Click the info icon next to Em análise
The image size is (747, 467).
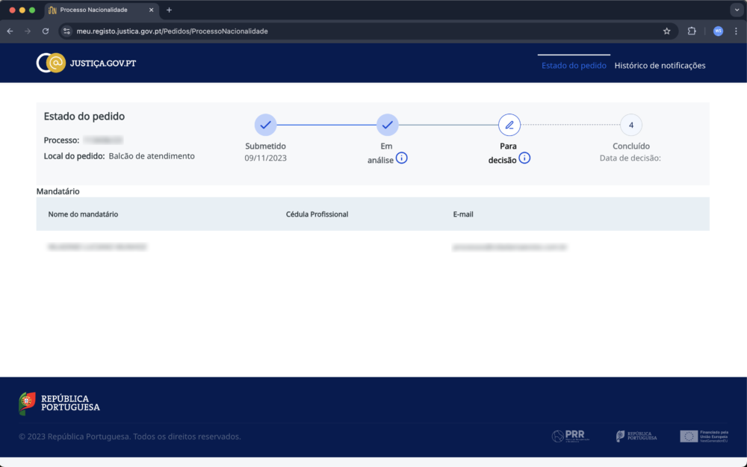(x=402, y=158)
